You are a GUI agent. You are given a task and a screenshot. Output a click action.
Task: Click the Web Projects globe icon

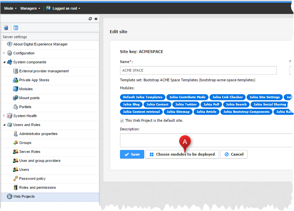click(x=9, y=196)
